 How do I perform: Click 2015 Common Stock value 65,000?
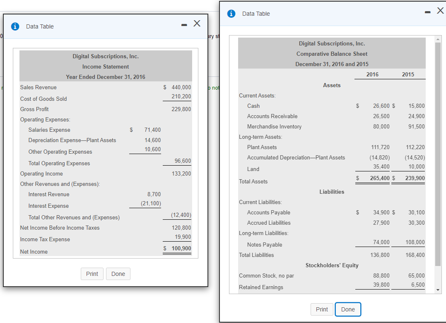[x=417, y=275]
